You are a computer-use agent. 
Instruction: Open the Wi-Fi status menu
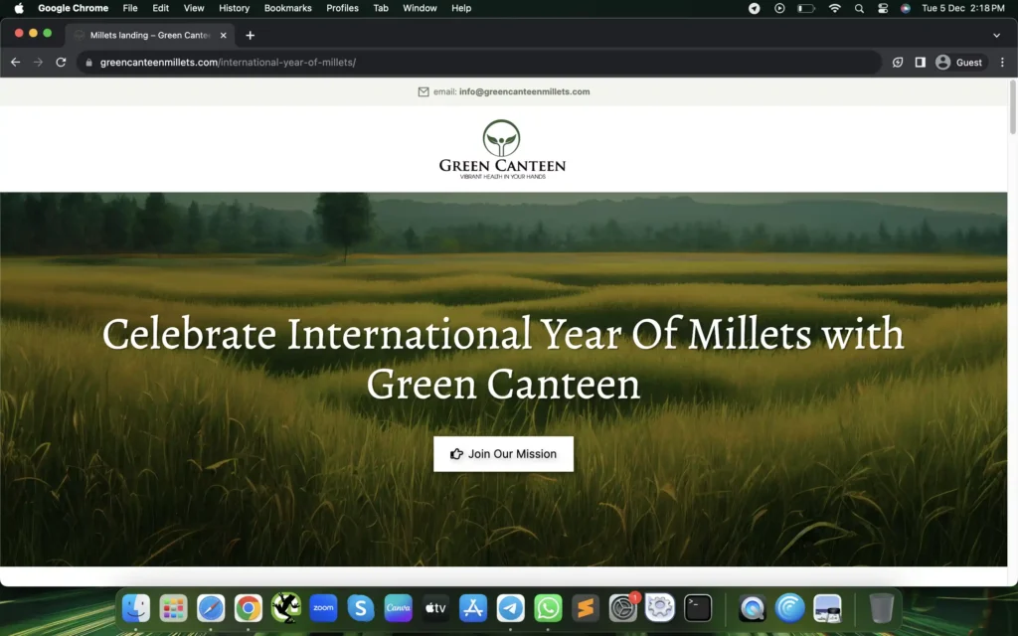834,8
